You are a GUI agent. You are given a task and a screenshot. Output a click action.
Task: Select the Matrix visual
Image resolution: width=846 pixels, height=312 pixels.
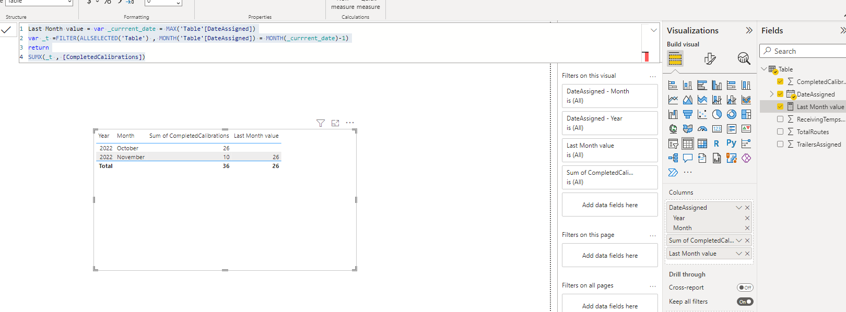click(702, 143)
